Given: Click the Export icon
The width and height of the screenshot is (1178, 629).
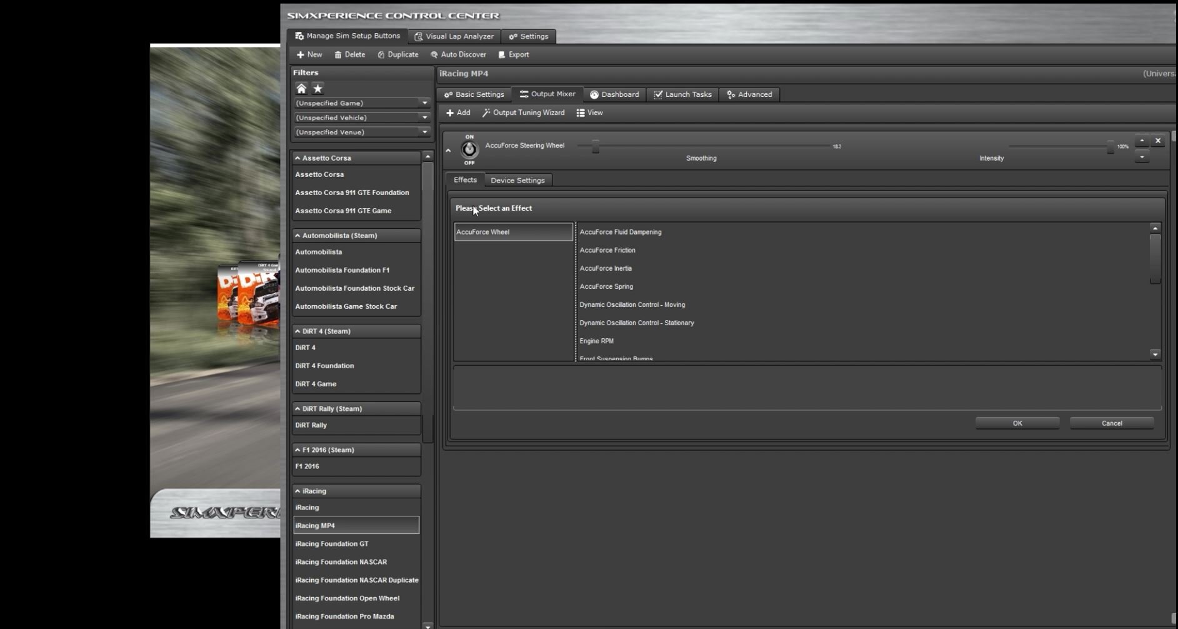Looking at the screenshot, I should coord(501,54).
